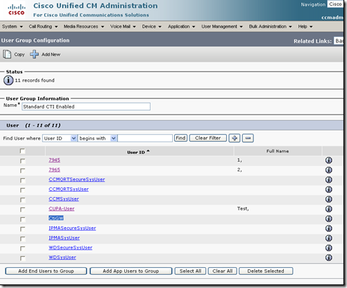Screen dimensions: 347x288
Task: Click Add End Users to Group
Action: (46, 271)
